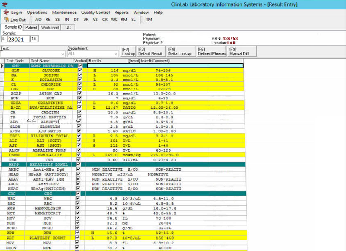This screenshot has height=251, width=346.
Task: Click the WC toolbar shortcut
Action: pos(114,20)
